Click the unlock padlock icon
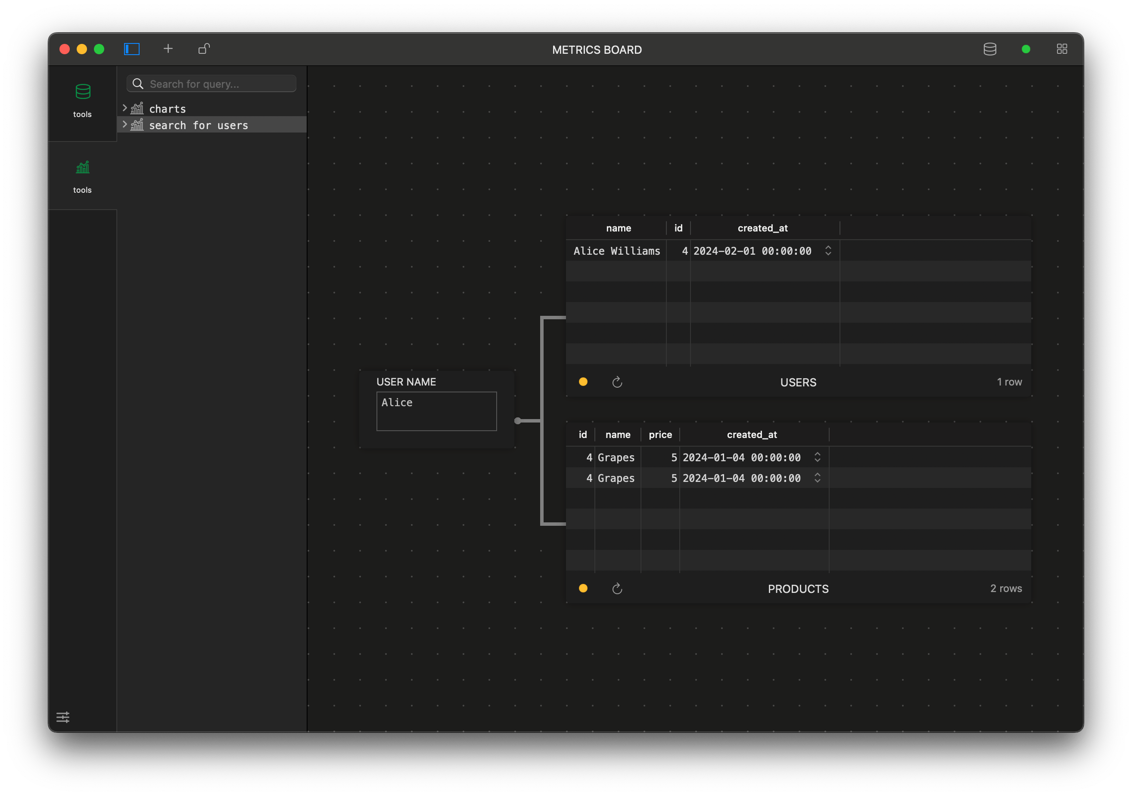Screen dimensions: 1132x796 click(x=204, y=48)
